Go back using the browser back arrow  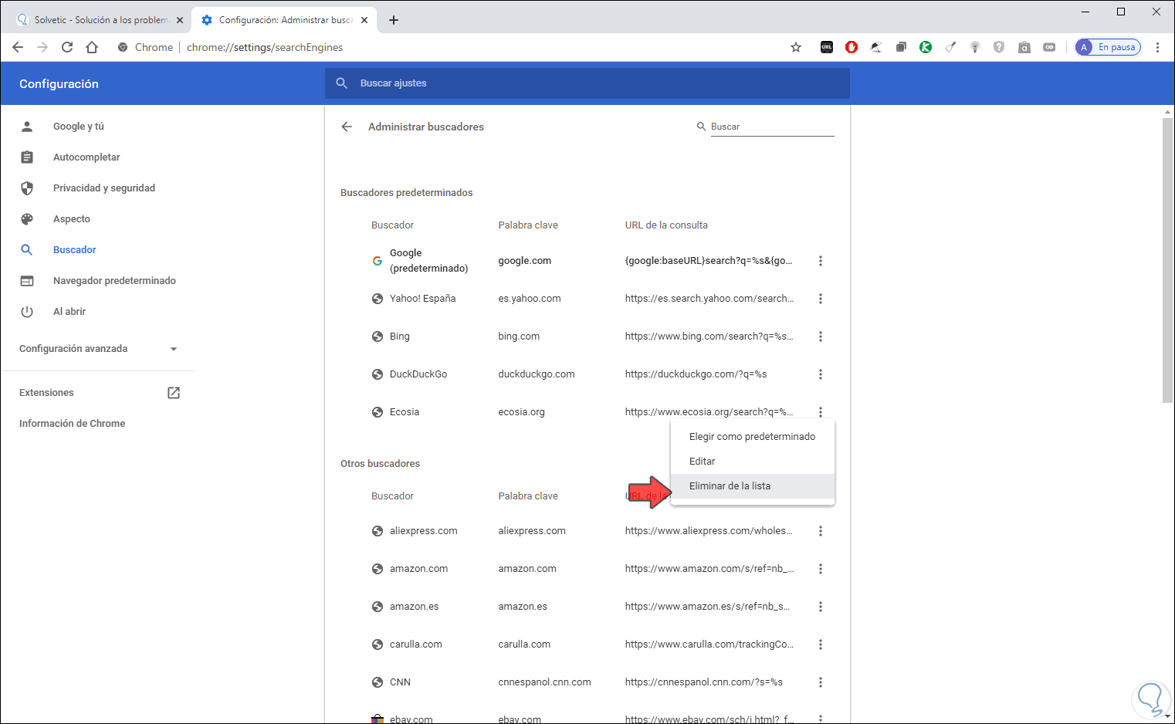[x=18, y=47]
